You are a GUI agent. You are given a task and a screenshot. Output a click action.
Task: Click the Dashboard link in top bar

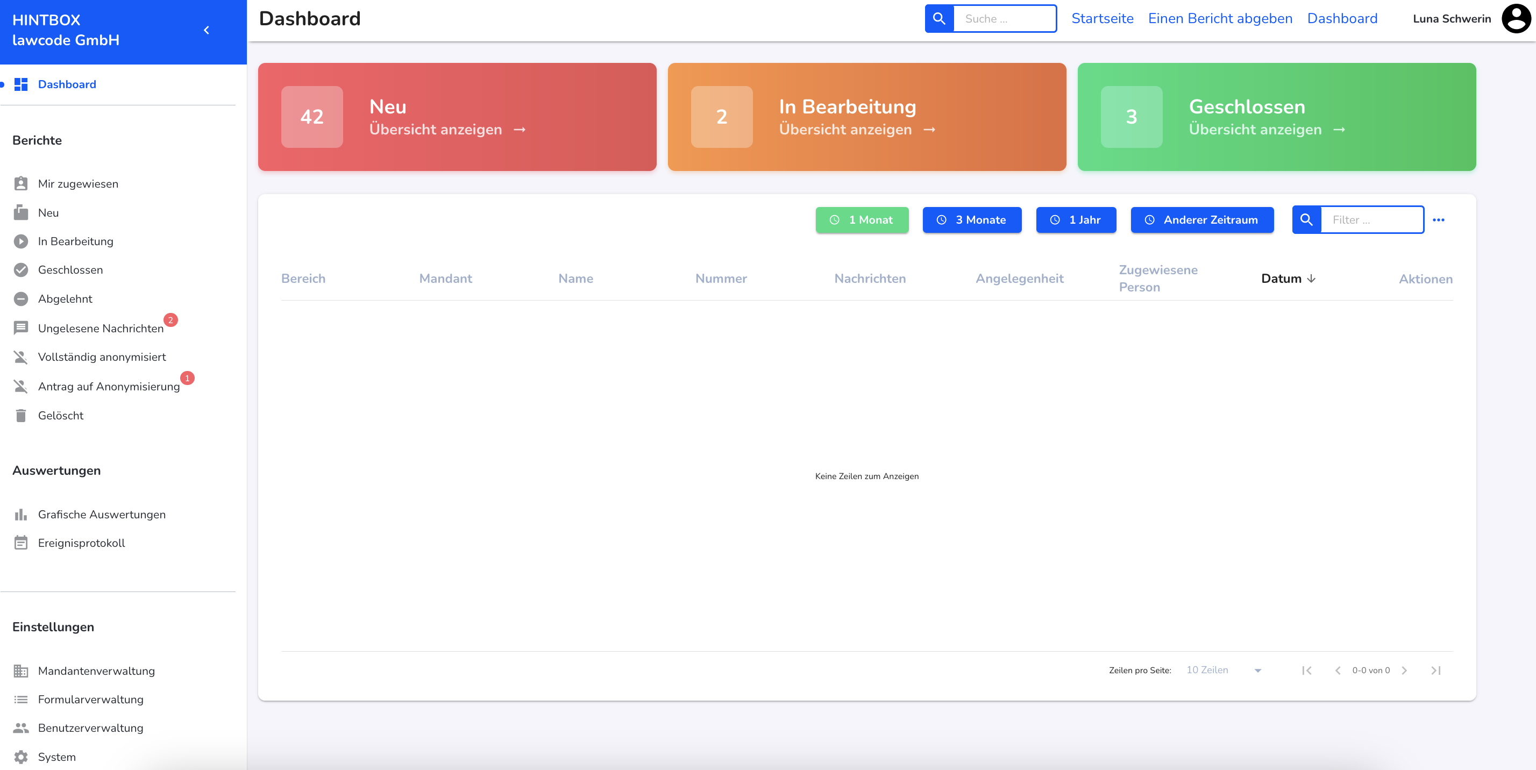coord(1342,18)
